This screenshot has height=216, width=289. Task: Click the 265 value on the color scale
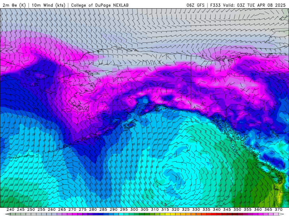[62, 210]
